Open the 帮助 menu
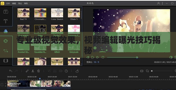The width and height of the screenshot is (176, 90). (26, 3)
